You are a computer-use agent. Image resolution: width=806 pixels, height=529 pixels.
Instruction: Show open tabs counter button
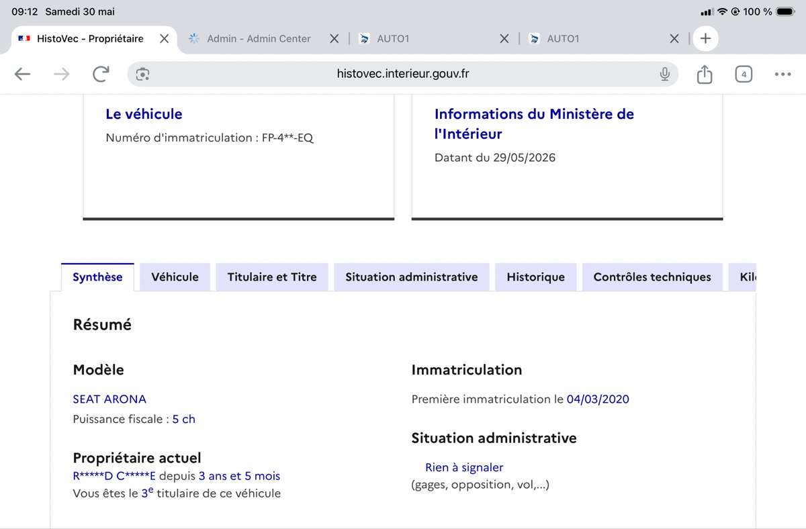click(743, 75)
